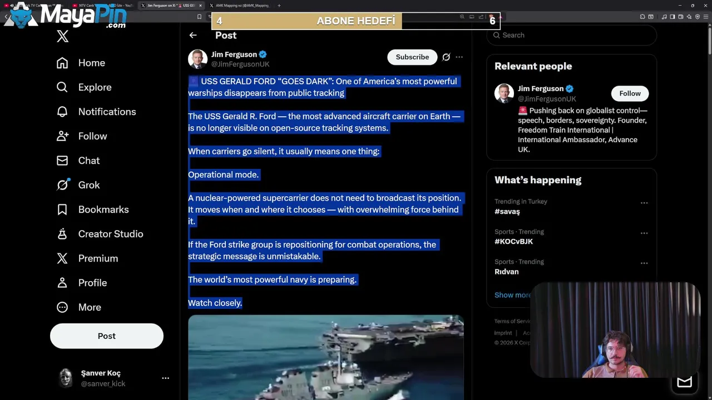The width and height of the screenshot is (712, 400).
Task: Switch to the AMK Mapping browser tab
Action: point(239,6)
